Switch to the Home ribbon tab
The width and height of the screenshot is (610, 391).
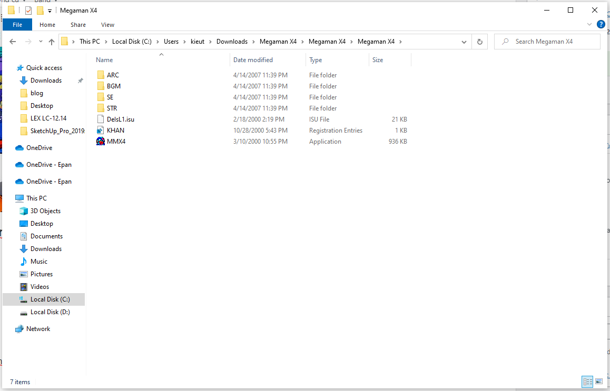[x=47, y=25]
